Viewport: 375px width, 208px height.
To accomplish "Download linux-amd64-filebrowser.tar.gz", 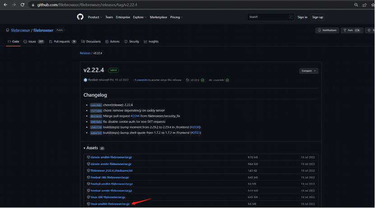I will (x=110, y=204).
